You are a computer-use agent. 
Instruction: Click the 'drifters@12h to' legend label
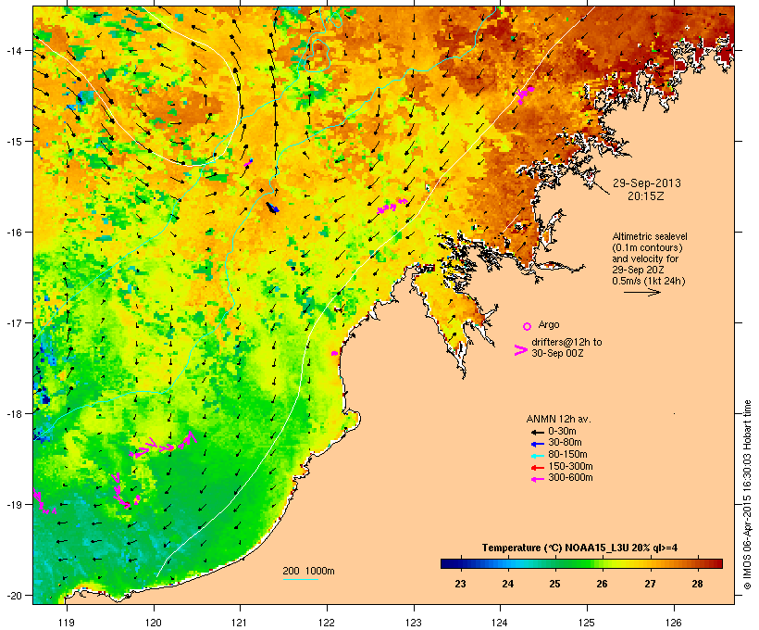pyautogui.click(x=566, y=342)
